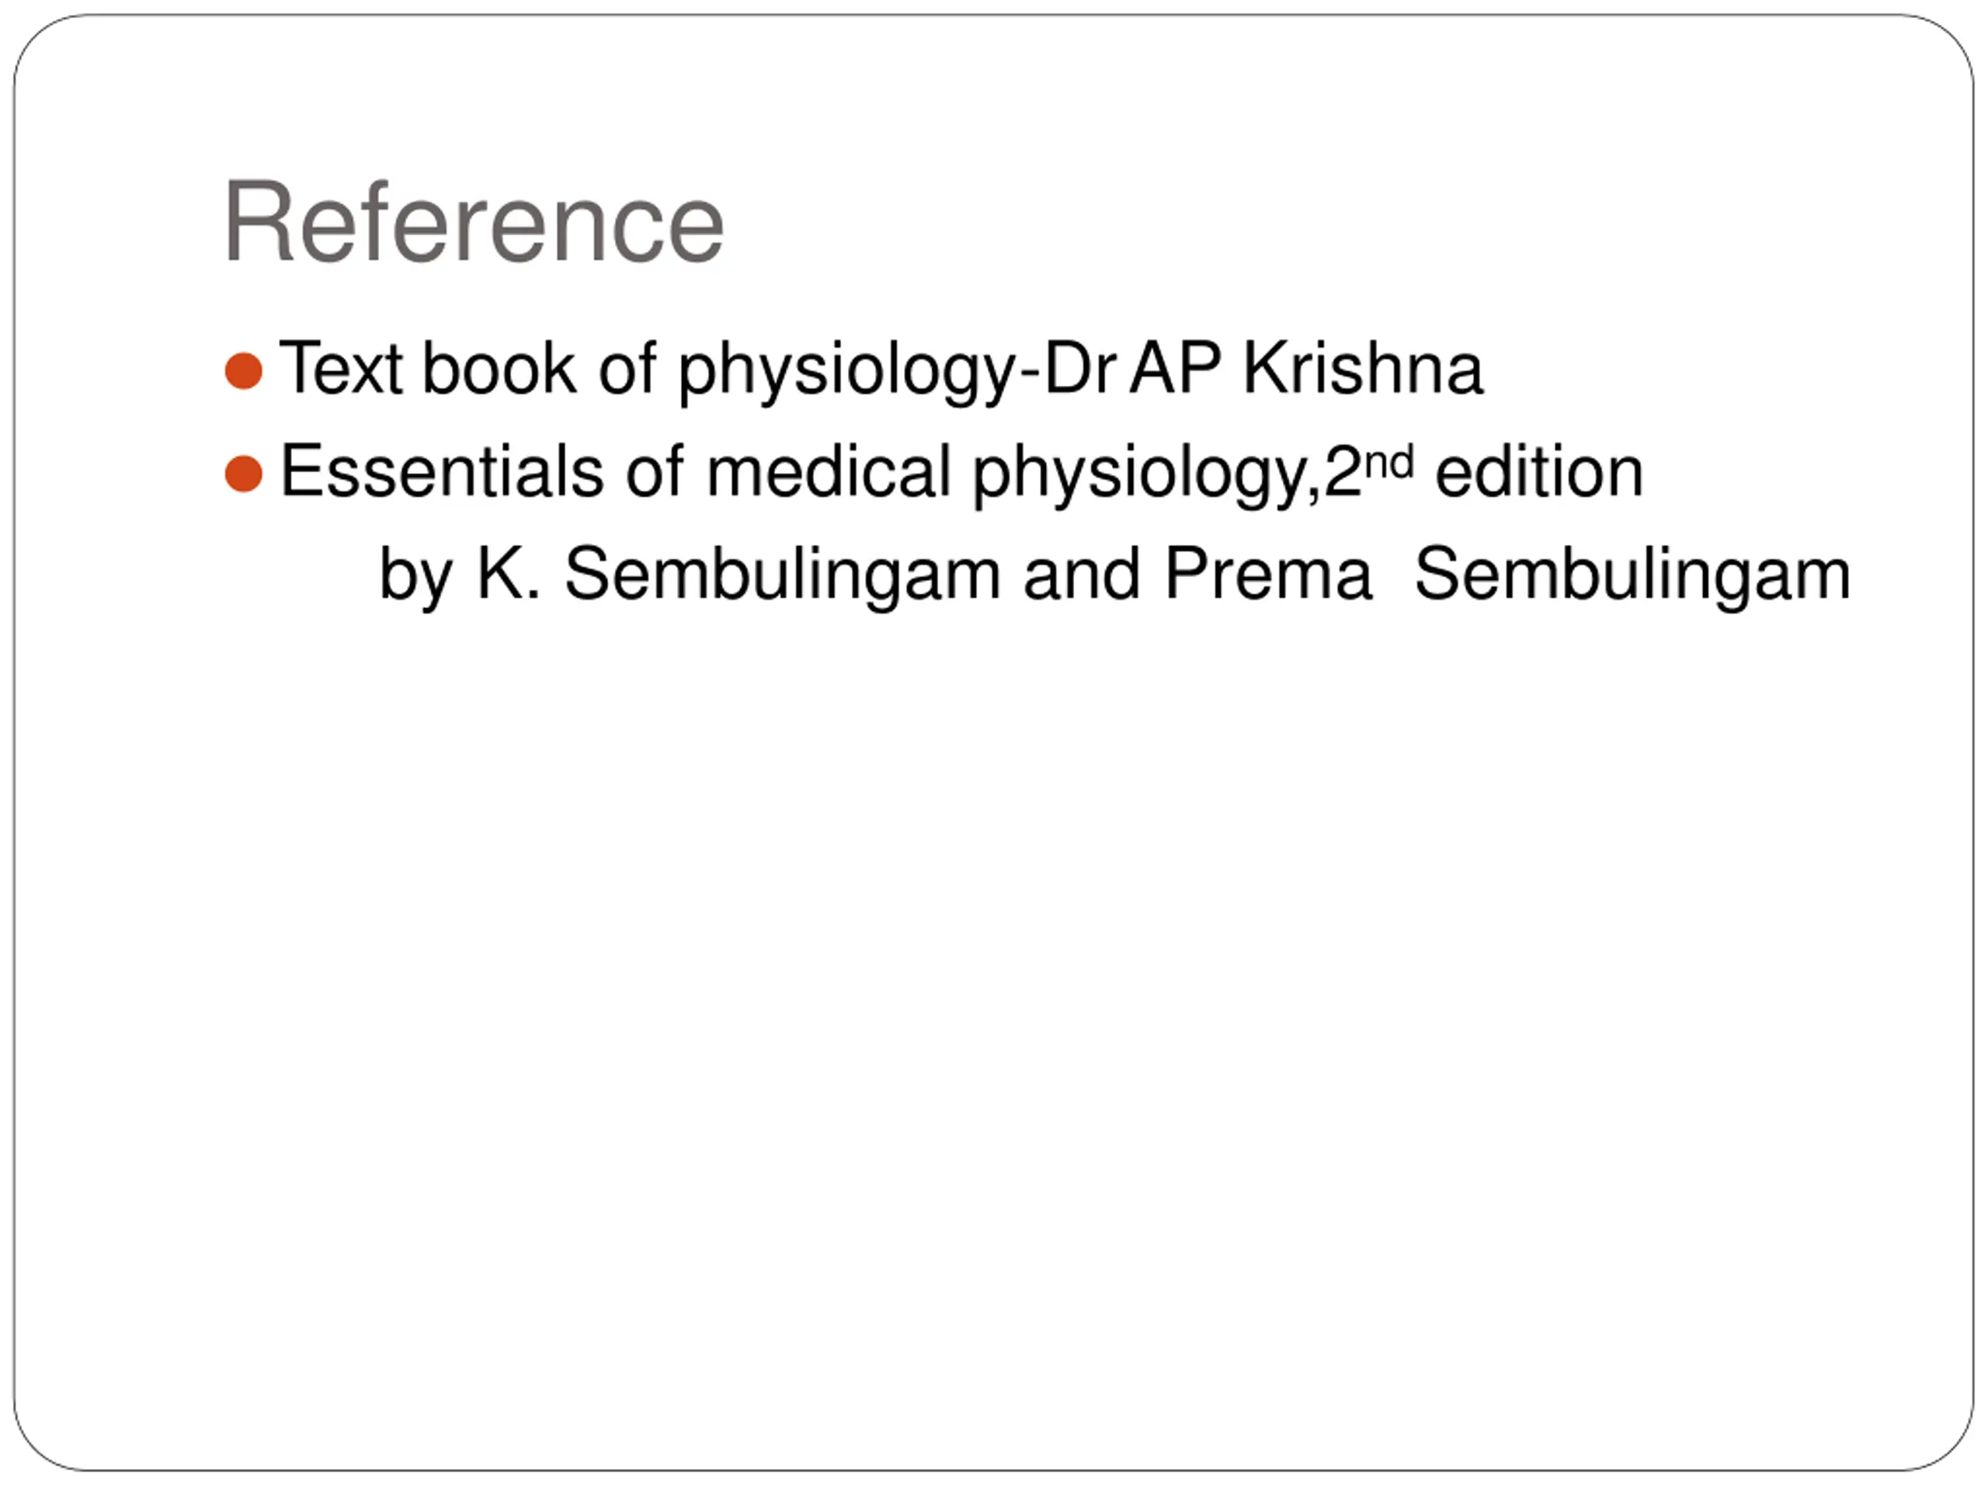This screenshot has width=1988, height=1491.
Task: Click the word "and" between author names
Action: (1082, 575)
